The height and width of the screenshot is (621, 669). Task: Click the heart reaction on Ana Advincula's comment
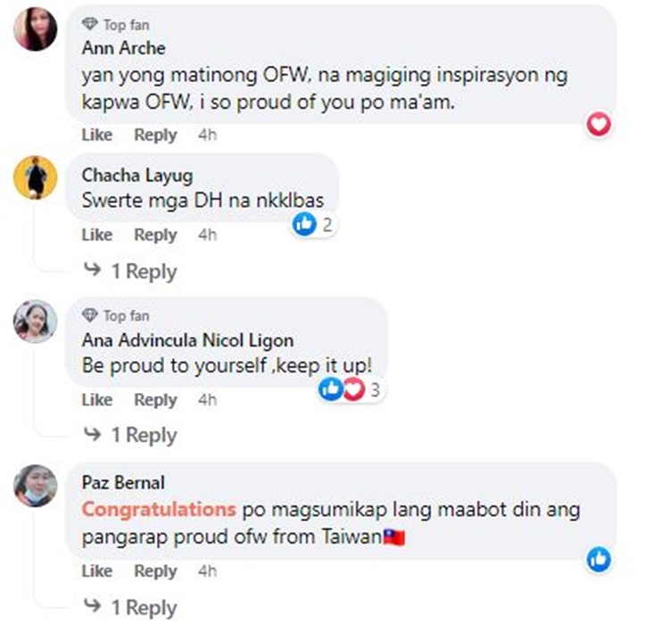(x=354, y=388)
